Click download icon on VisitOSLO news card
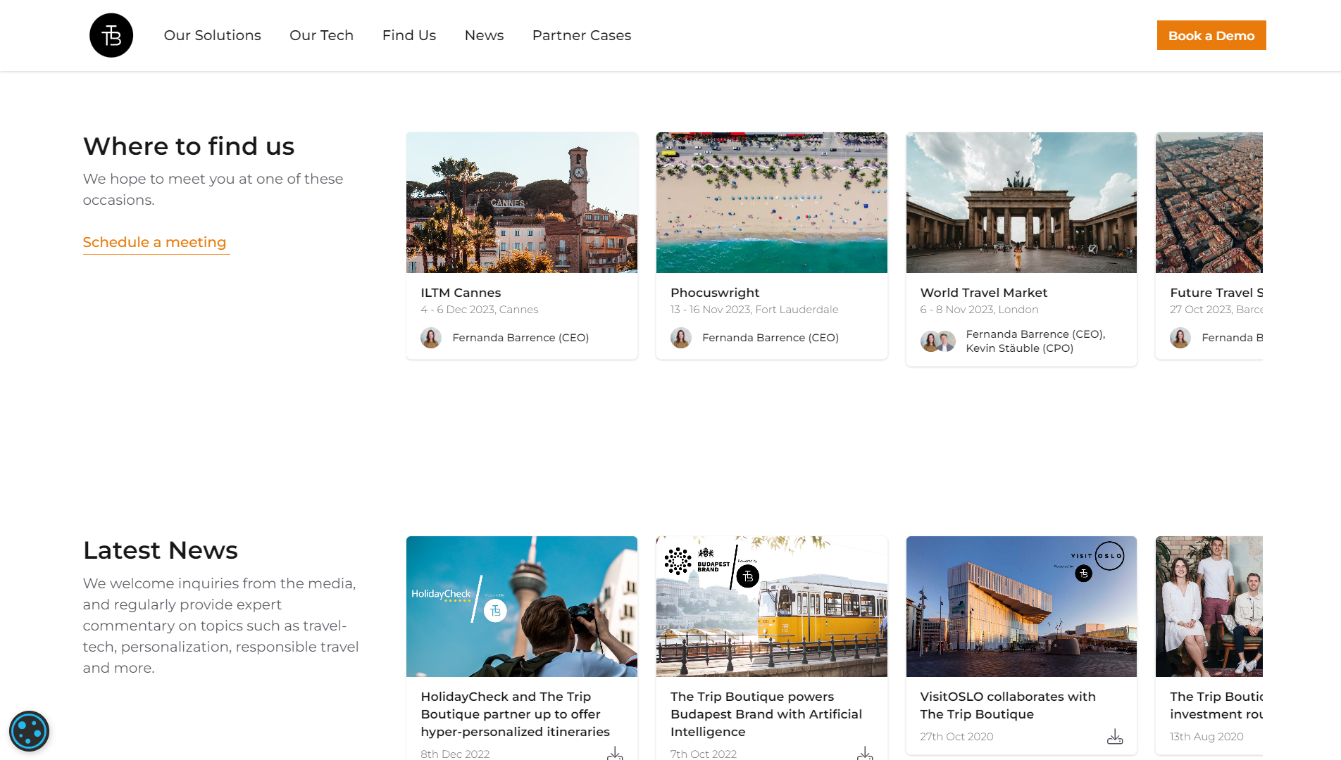Viewport: 1341px width, 760px height. point(1115,737)
